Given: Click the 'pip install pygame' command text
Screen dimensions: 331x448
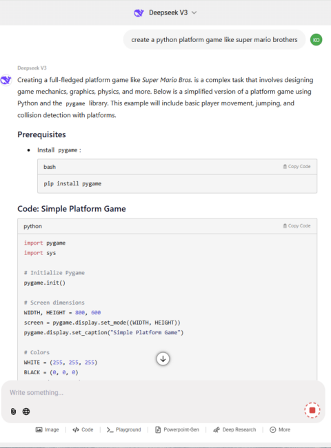Looking at the screenshot, I should tap(72, 183).
